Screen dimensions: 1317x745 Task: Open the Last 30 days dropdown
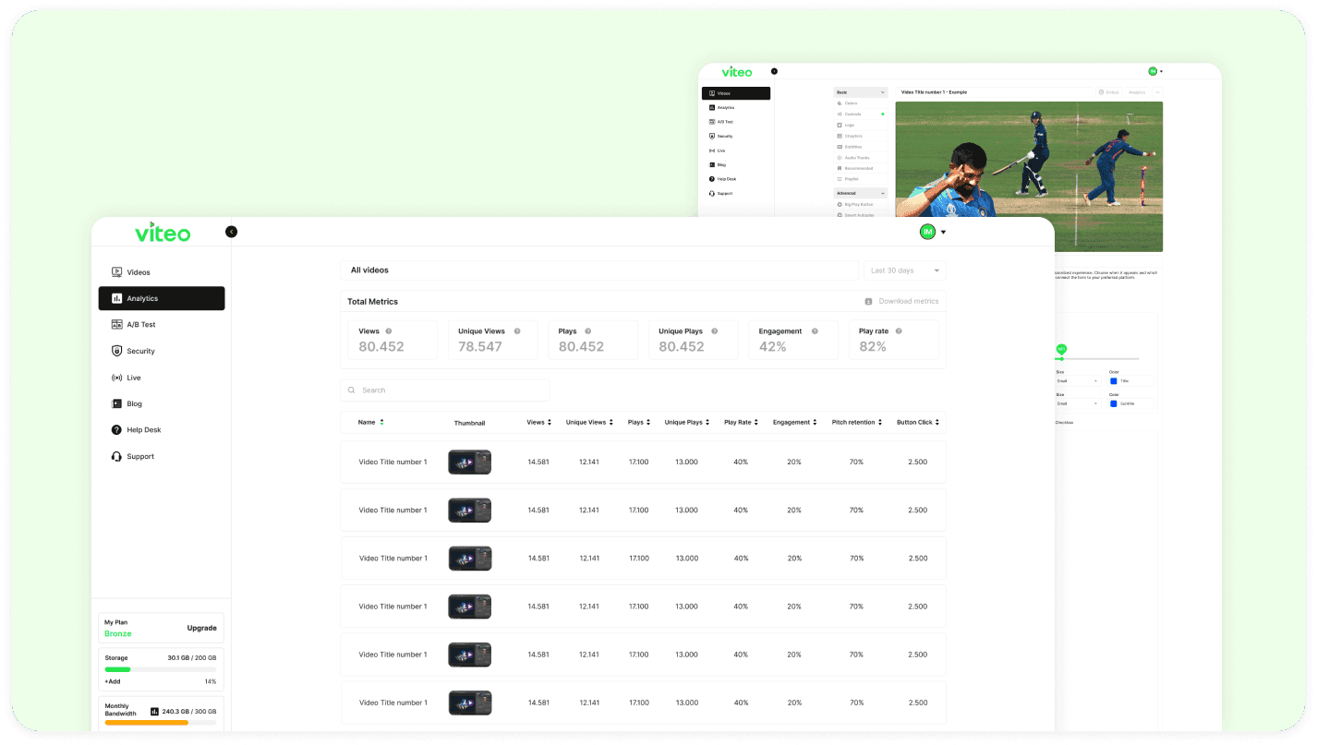pyautogui.click(x=904, y=270)
